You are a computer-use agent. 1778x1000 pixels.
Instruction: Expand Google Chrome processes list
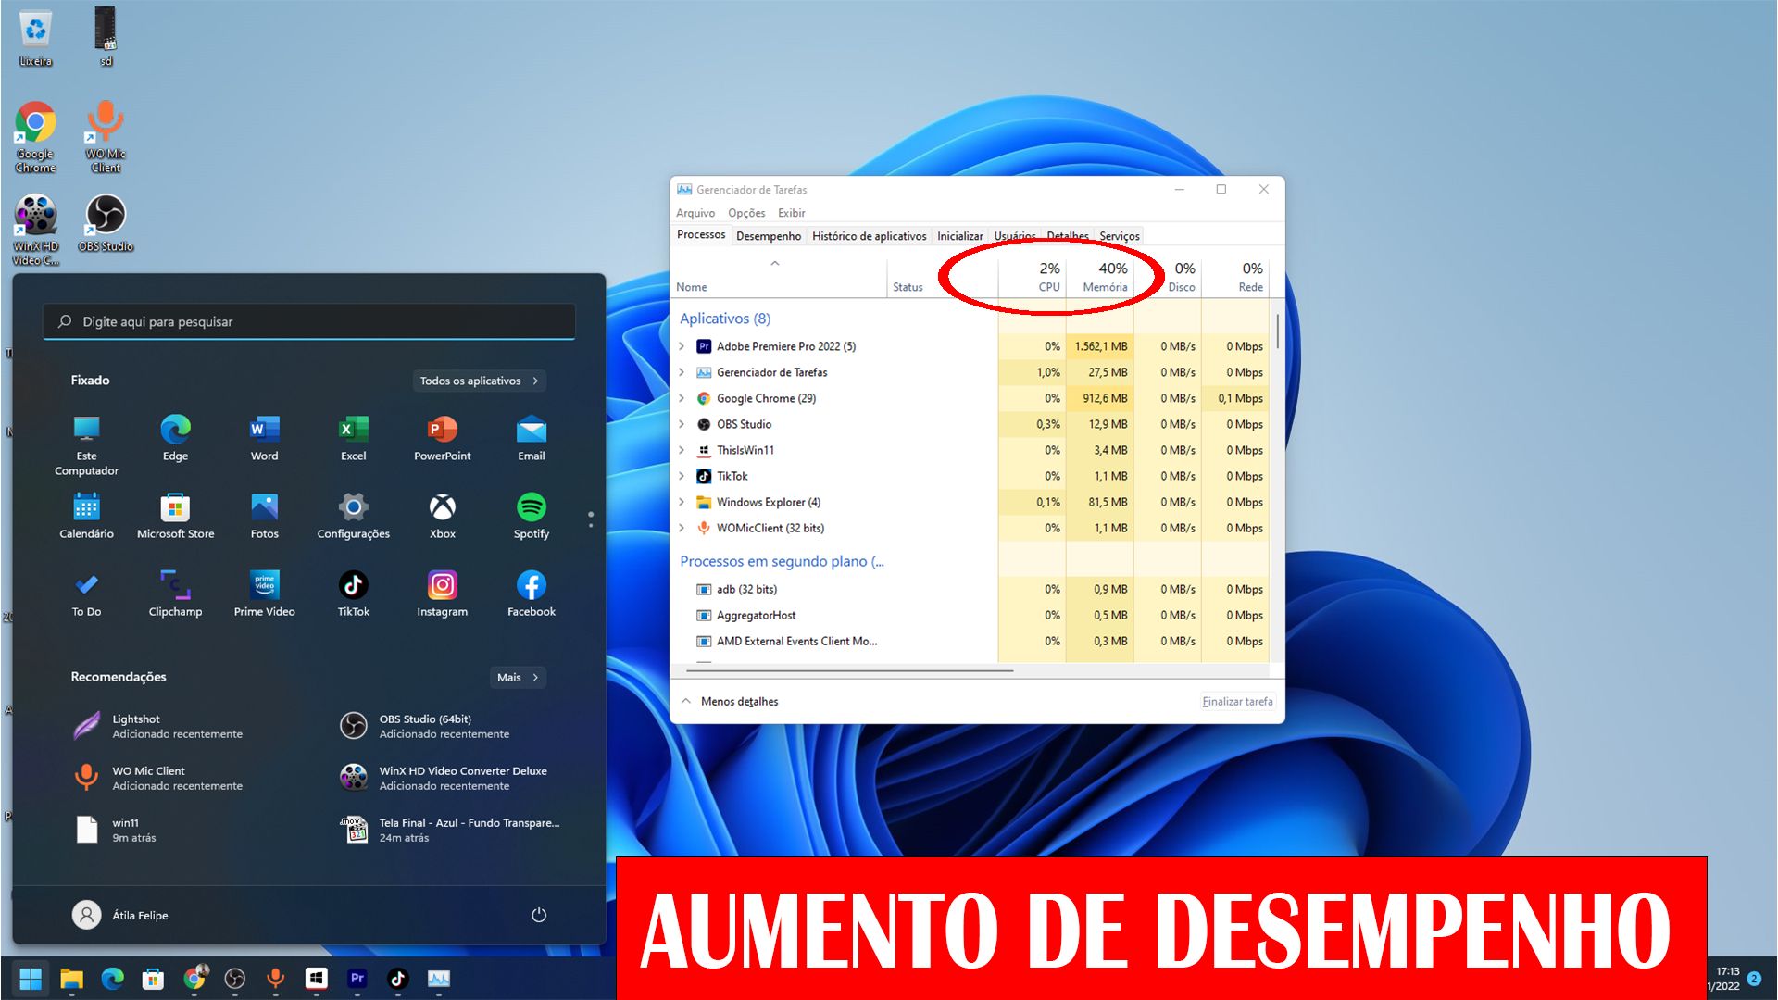click(x=683, y=397)
